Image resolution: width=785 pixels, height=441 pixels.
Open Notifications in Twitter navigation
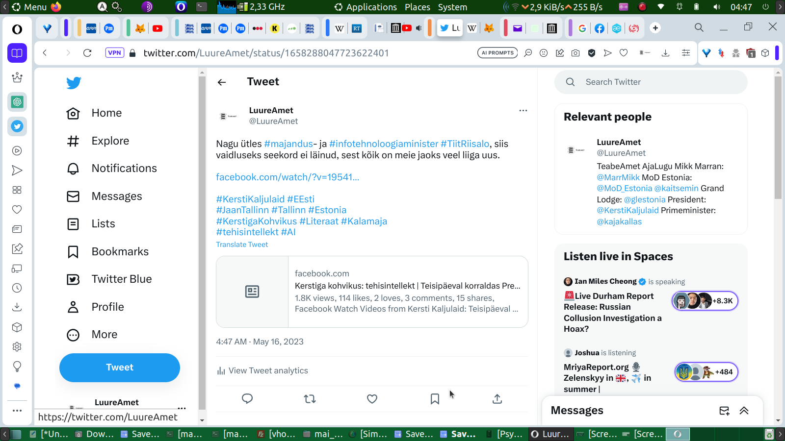tap(112, 169)
